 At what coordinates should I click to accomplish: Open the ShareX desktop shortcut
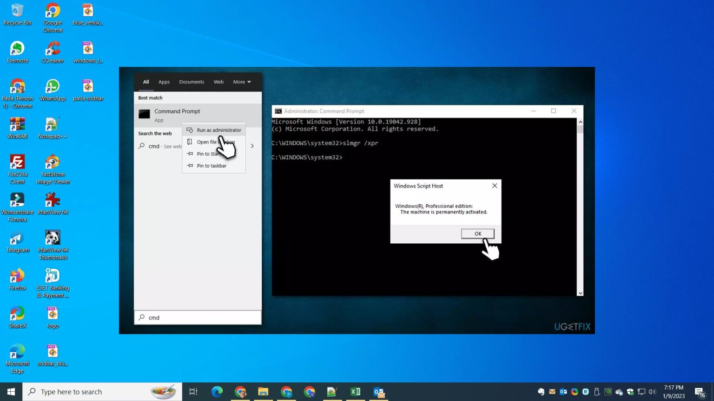pyautogui.click(x=17, y=317)
